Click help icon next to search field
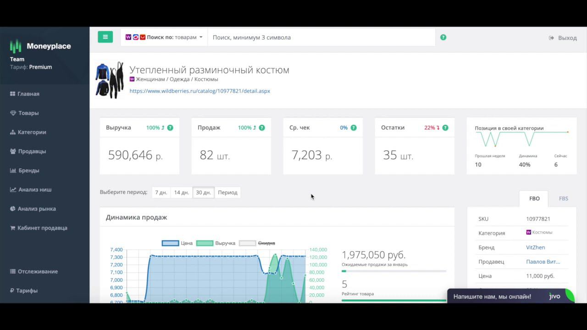Image resolution: width=587 pixels, height=330 pixels. coord(443,37)
